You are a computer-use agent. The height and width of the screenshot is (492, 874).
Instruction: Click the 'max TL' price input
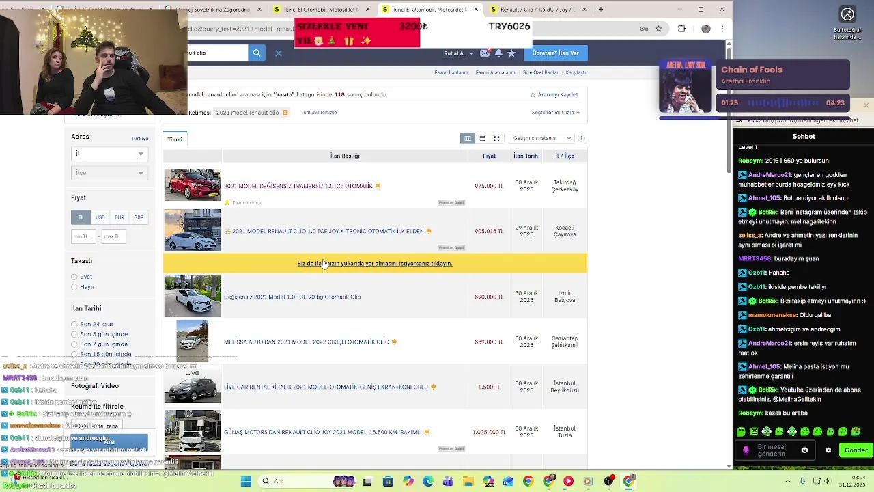(x=113, y=236)
